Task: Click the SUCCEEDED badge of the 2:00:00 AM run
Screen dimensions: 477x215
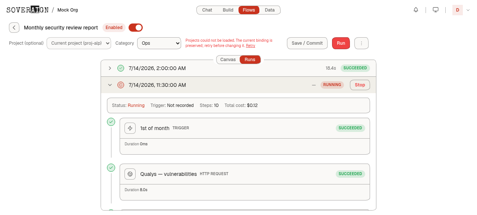Action: 355,68
